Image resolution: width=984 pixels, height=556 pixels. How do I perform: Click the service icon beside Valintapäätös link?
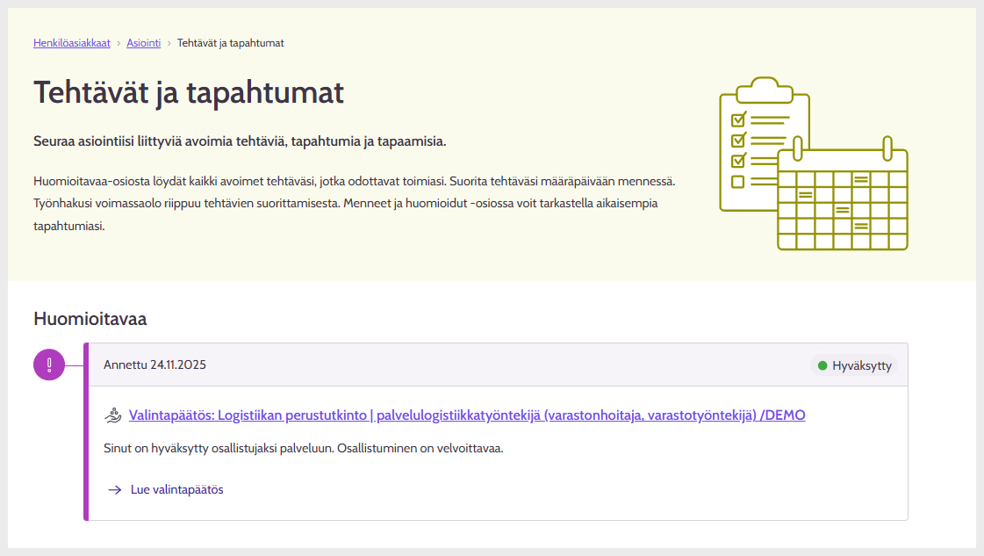tap(112, 415)
